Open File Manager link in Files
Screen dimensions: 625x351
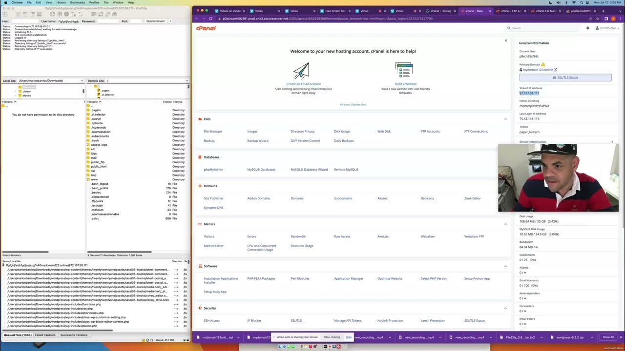pyautogui.click(x=213, y=132)
